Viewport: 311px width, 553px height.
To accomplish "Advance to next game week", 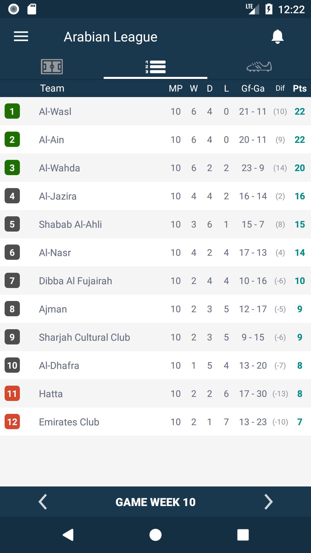I will point(268,502).
